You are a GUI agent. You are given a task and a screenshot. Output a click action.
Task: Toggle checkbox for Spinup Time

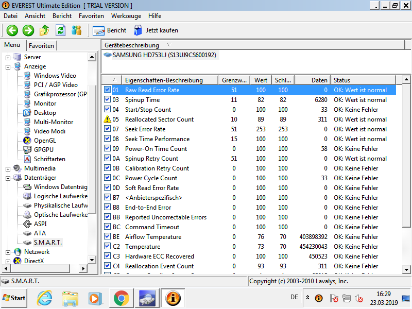click(107, 99)
